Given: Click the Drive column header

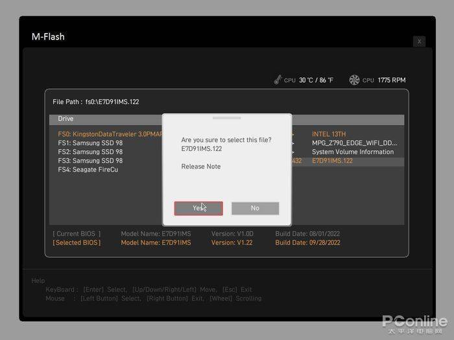Looking at the screenshot, I should click(66, 119).
